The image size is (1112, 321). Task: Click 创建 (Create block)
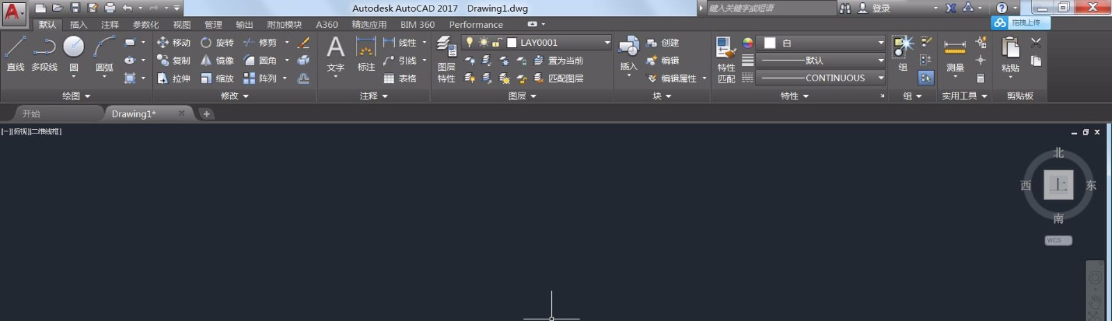pyautogui.click(x=662, y=42)
